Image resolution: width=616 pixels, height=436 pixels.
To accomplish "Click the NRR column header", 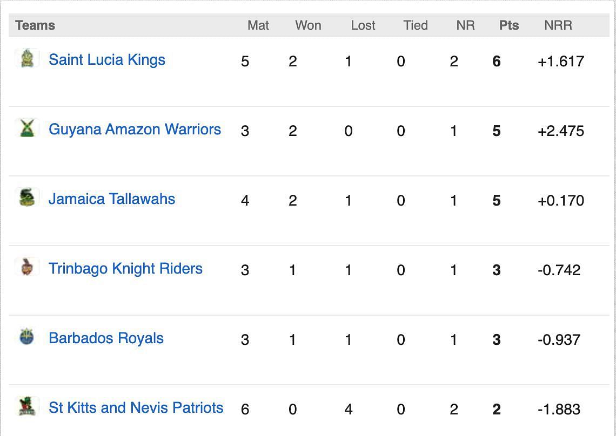I will pyautogui.click(x=558, y=25).
